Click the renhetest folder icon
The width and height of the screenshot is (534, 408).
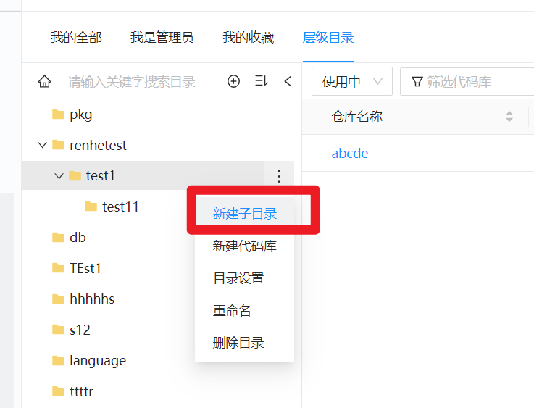point(58,145)
